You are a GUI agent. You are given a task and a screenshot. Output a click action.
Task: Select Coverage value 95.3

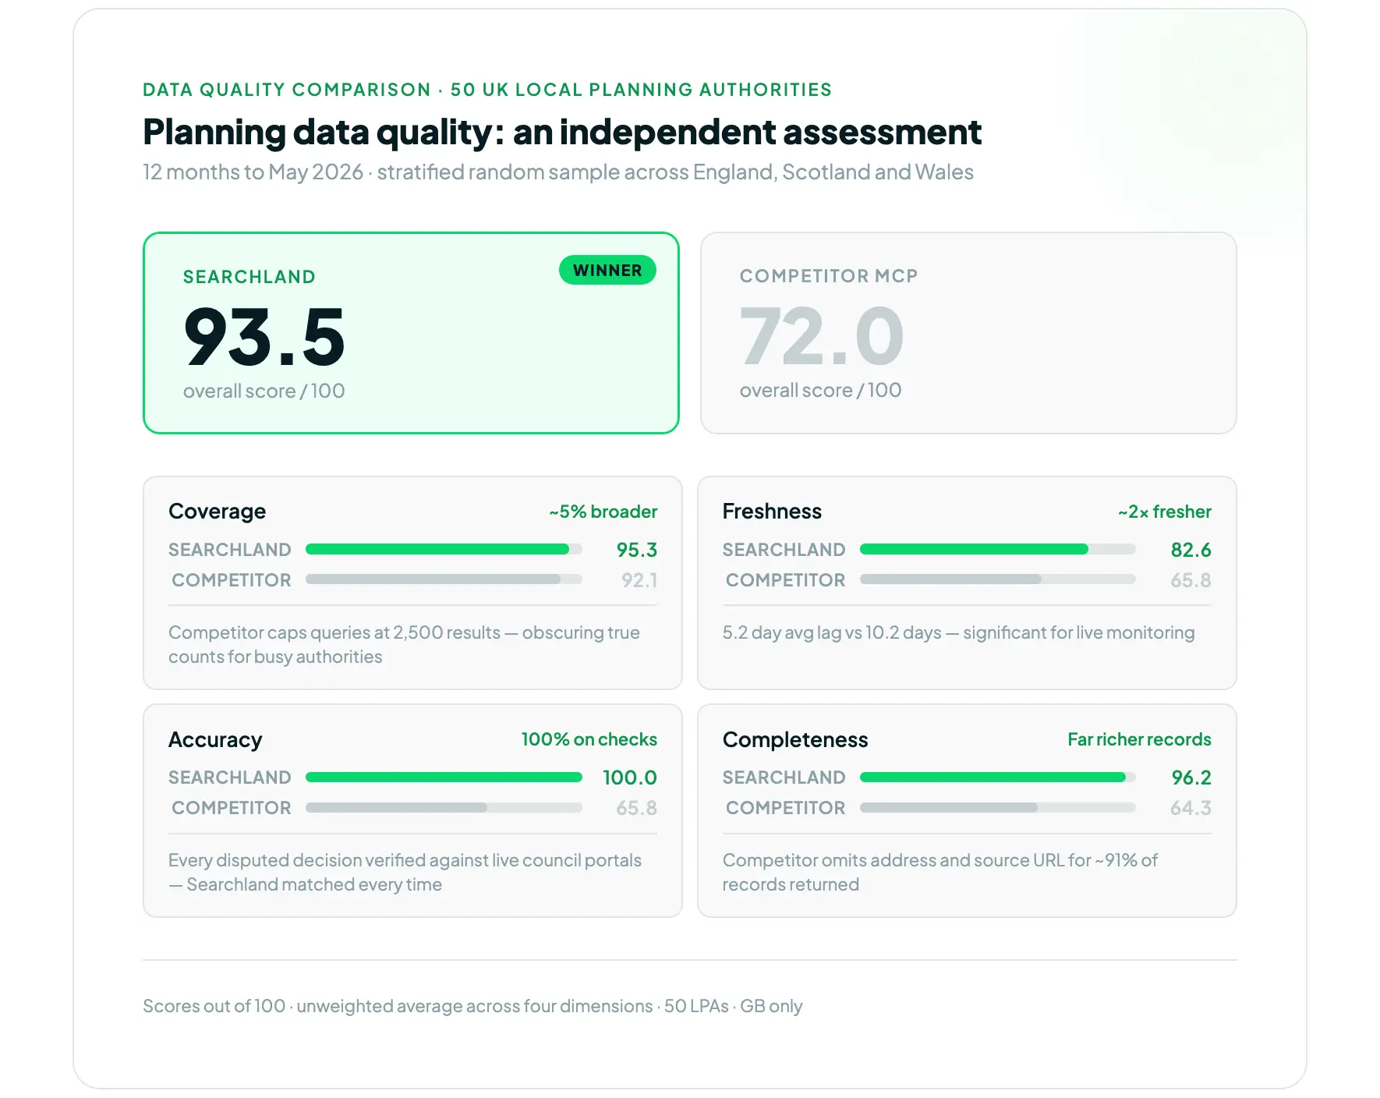coord(637,550)
